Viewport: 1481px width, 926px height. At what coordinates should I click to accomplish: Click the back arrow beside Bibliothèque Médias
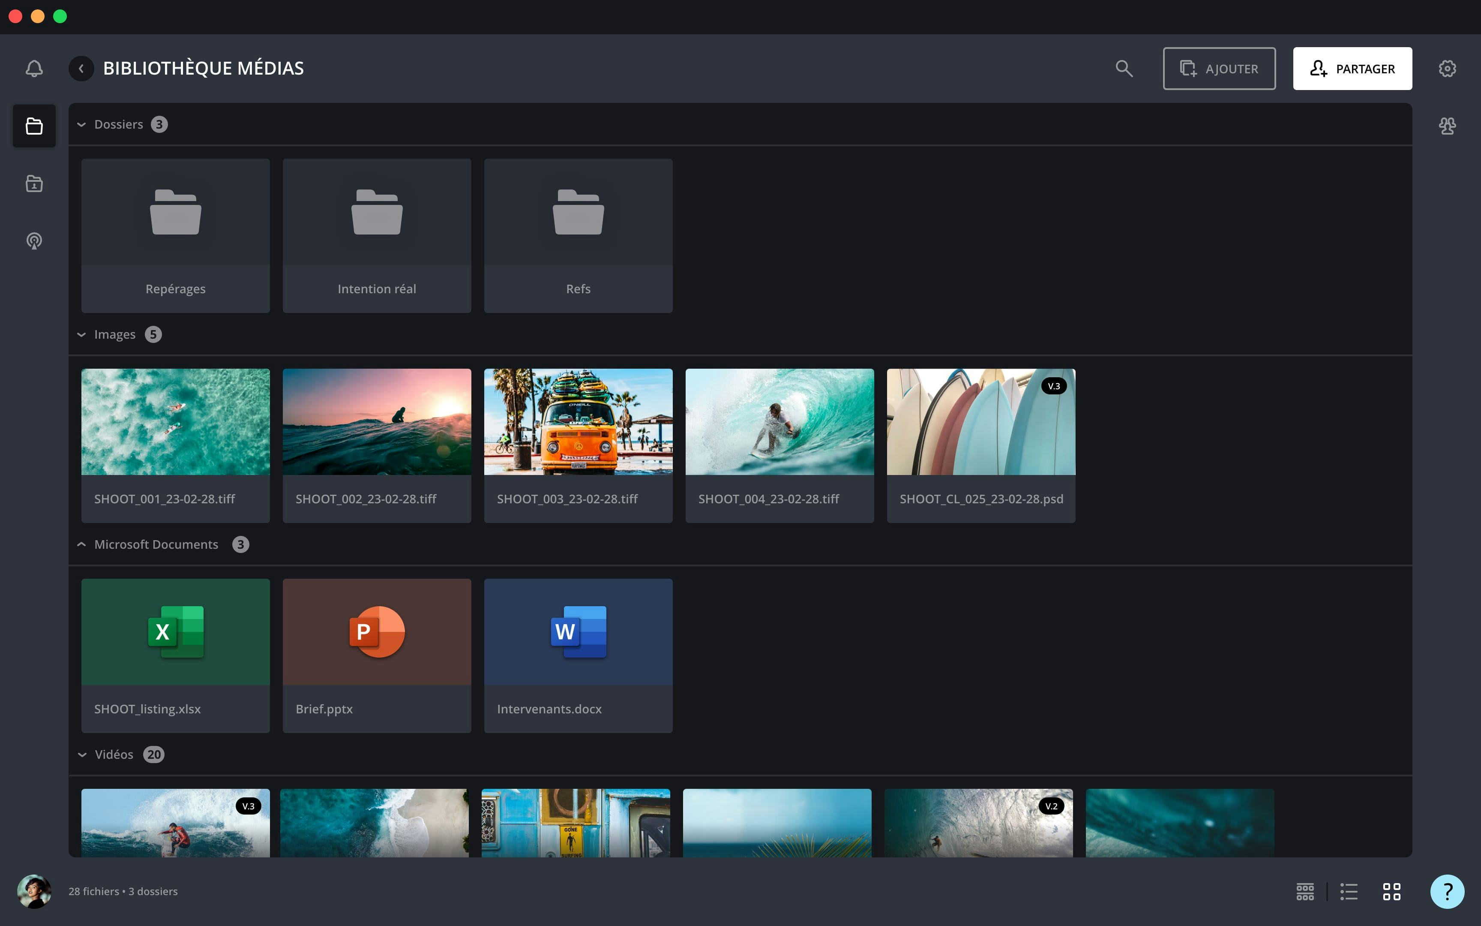[81, 68]
